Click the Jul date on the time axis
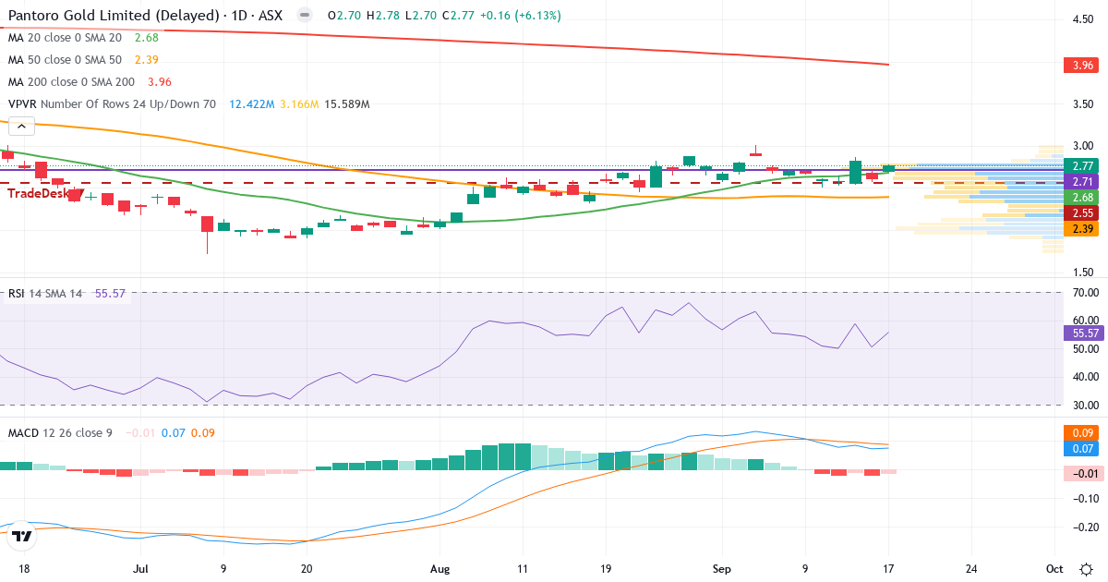Viewport: 1108px width, 582px height. click(x=140, y=568)
